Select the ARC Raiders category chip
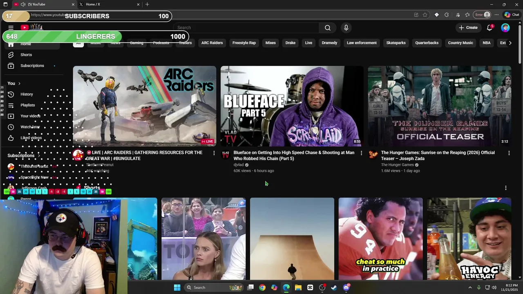This screenshot has width=523, height=294. tap(212, 43)
